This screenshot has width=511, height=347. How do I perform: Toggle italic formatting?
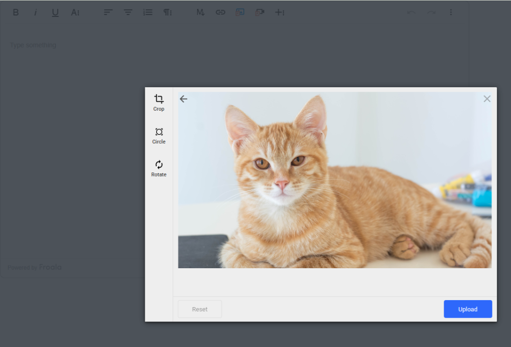(35, 12)
